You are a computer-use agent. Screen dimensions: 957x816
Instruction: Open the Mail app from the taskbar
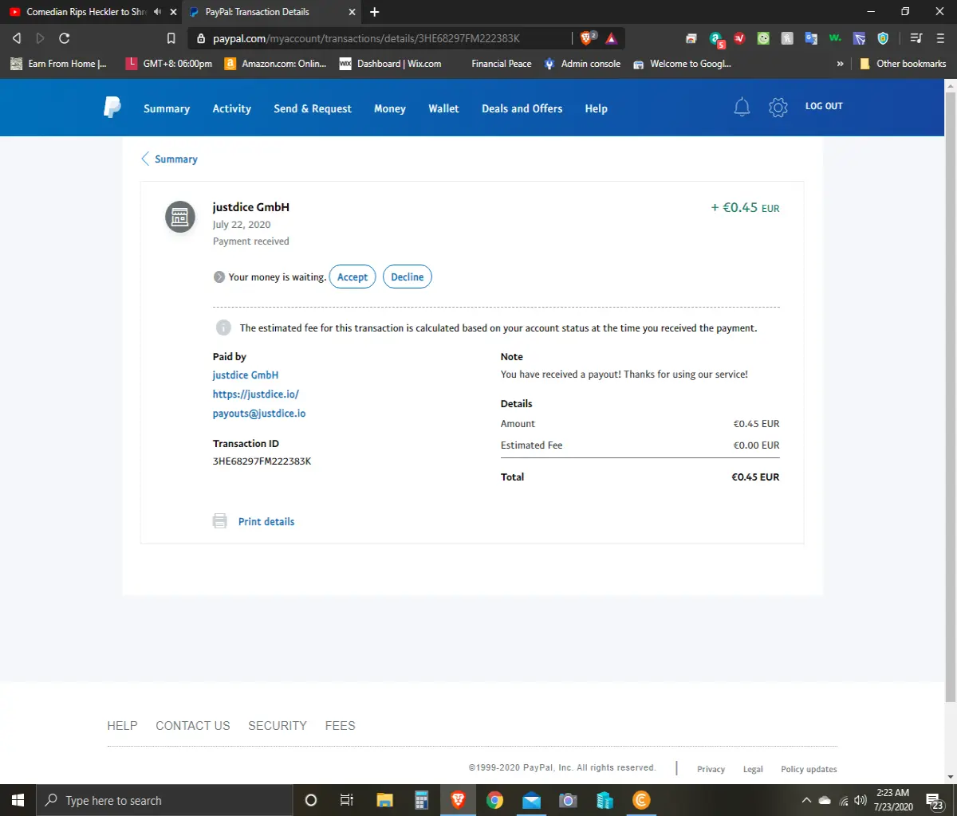coord(531,800)
